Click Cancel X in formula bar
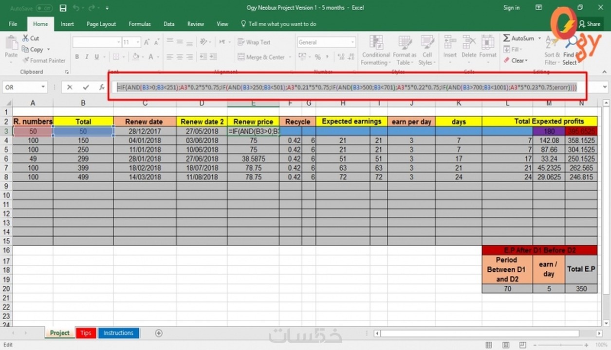The image size is (611, 350). (x=70, y=87)
